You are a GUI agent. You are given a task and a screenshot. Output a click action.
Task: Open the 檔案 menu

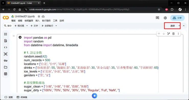coord(14,21)
